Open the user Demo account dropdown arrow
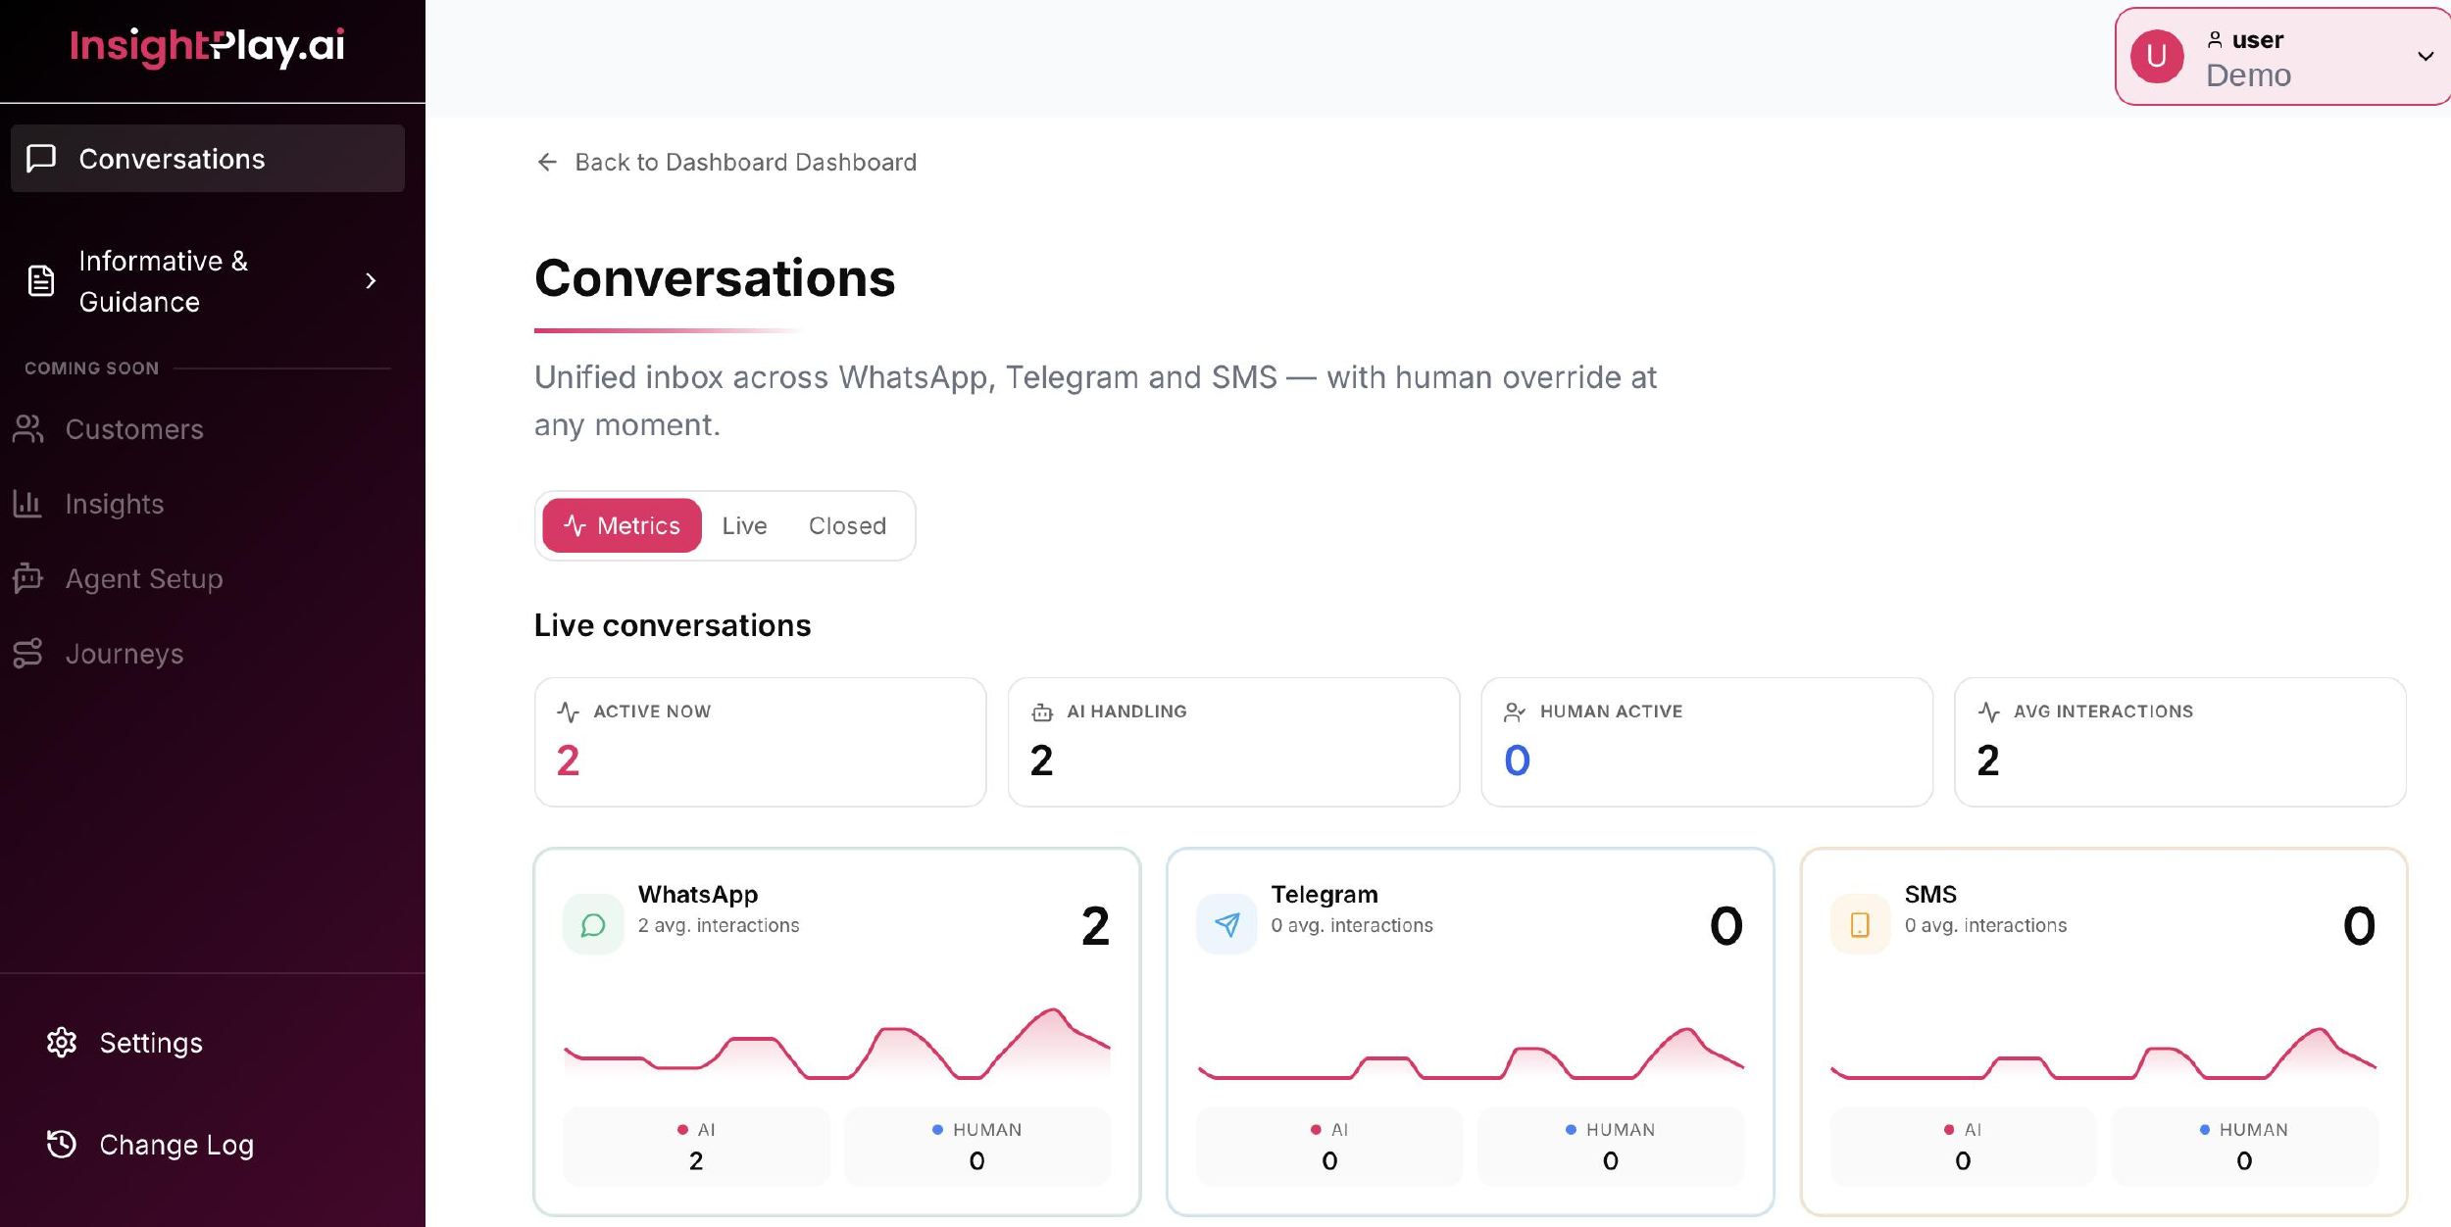 point(2426,57)
